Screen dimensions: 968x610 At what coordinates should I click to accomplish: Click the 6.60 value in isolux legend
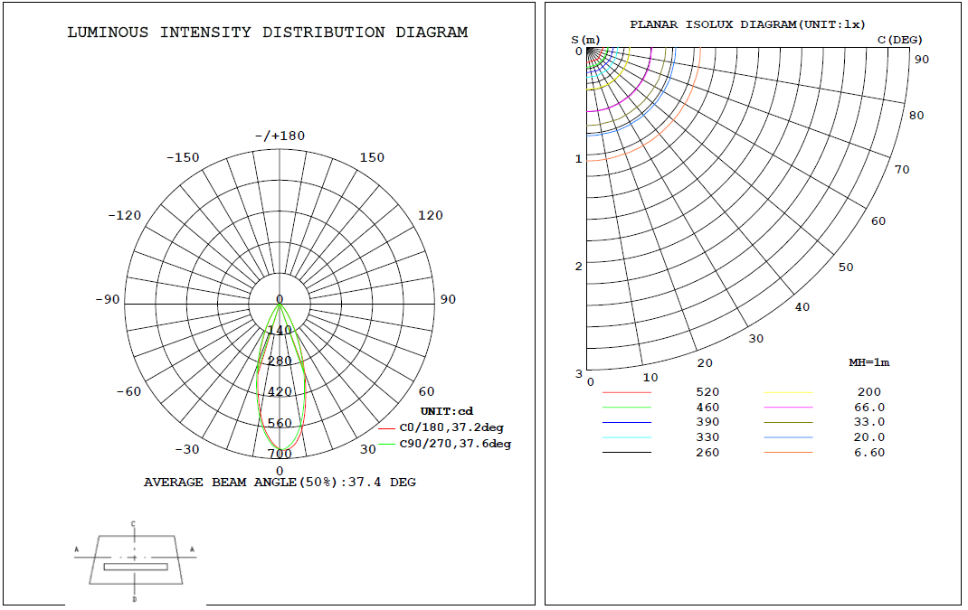(869, 453)
